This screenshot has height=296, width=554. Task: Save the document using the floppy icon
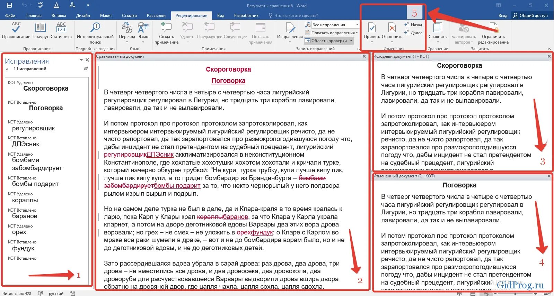(9, 5)
